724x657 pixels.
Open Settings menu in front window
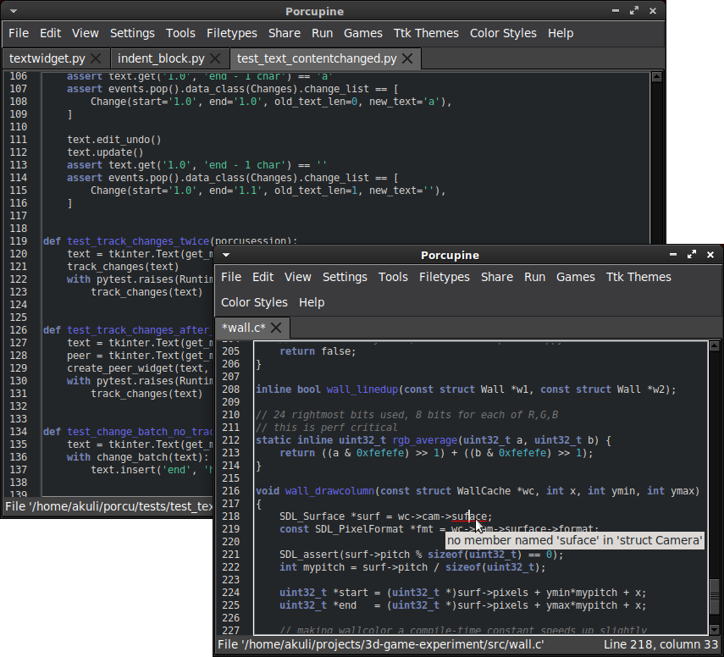pos(345,277)
